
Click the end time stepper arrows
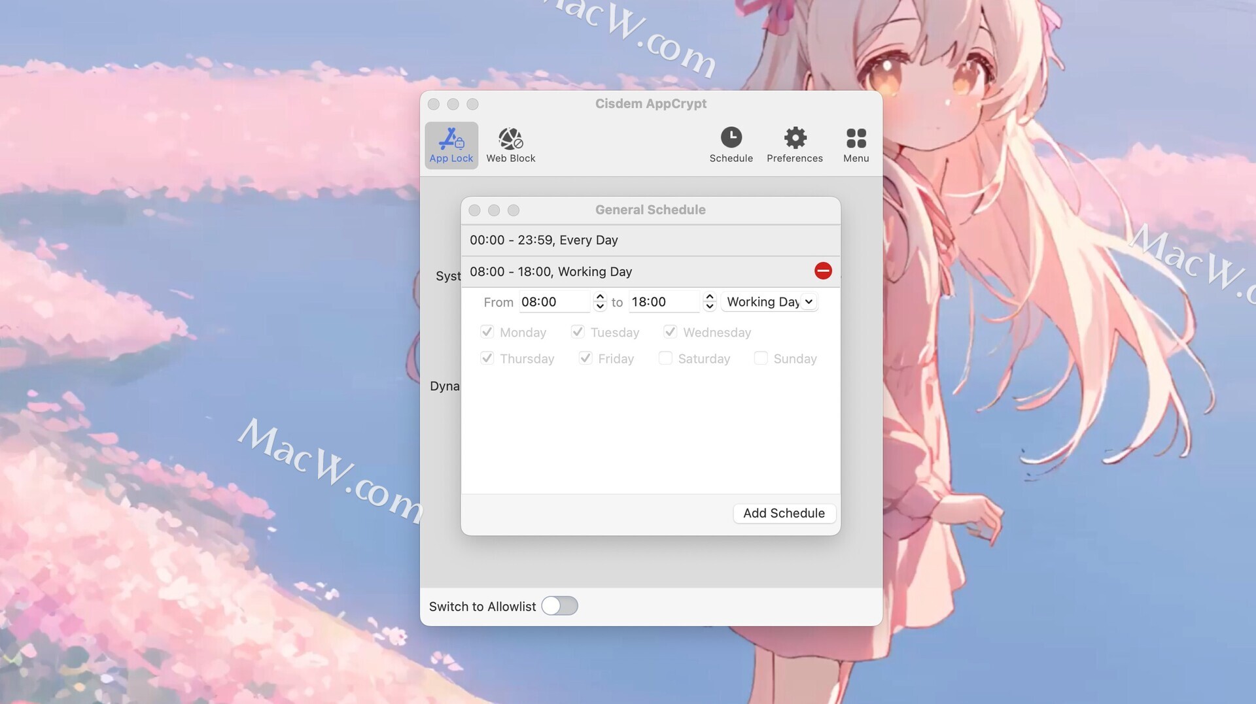[x=710, y=302]
